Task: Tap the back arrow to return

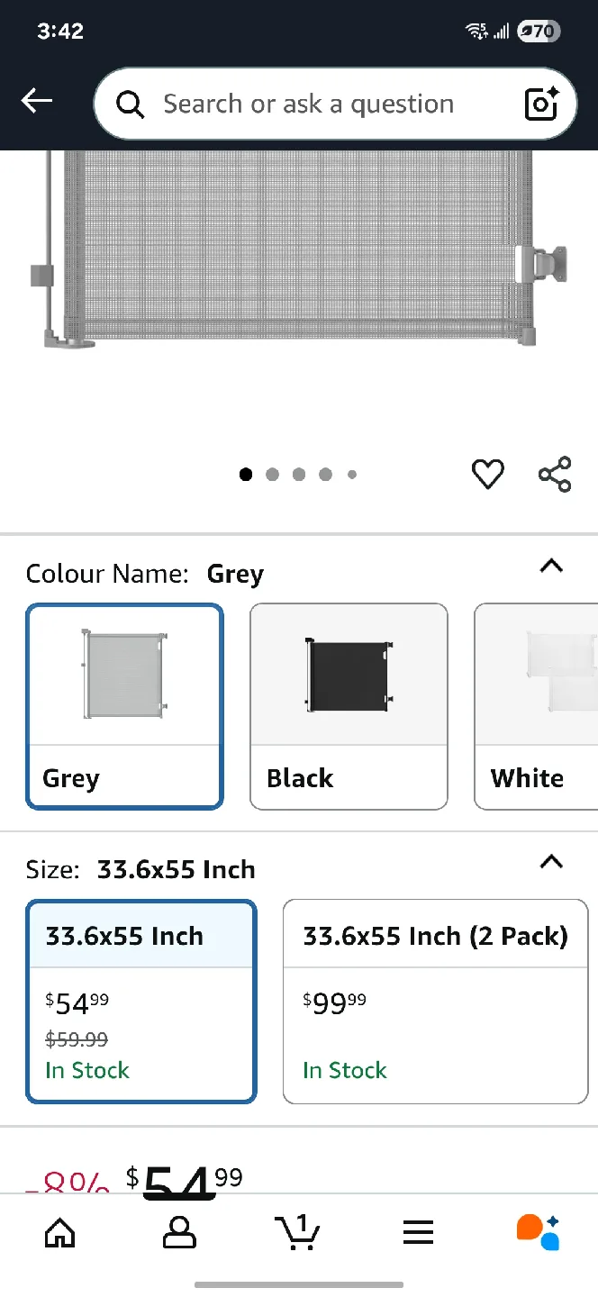Action: 37,100
